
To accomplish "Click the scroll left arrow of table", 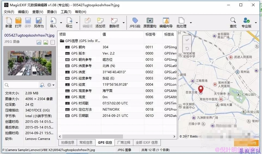I will coord(60,137).
